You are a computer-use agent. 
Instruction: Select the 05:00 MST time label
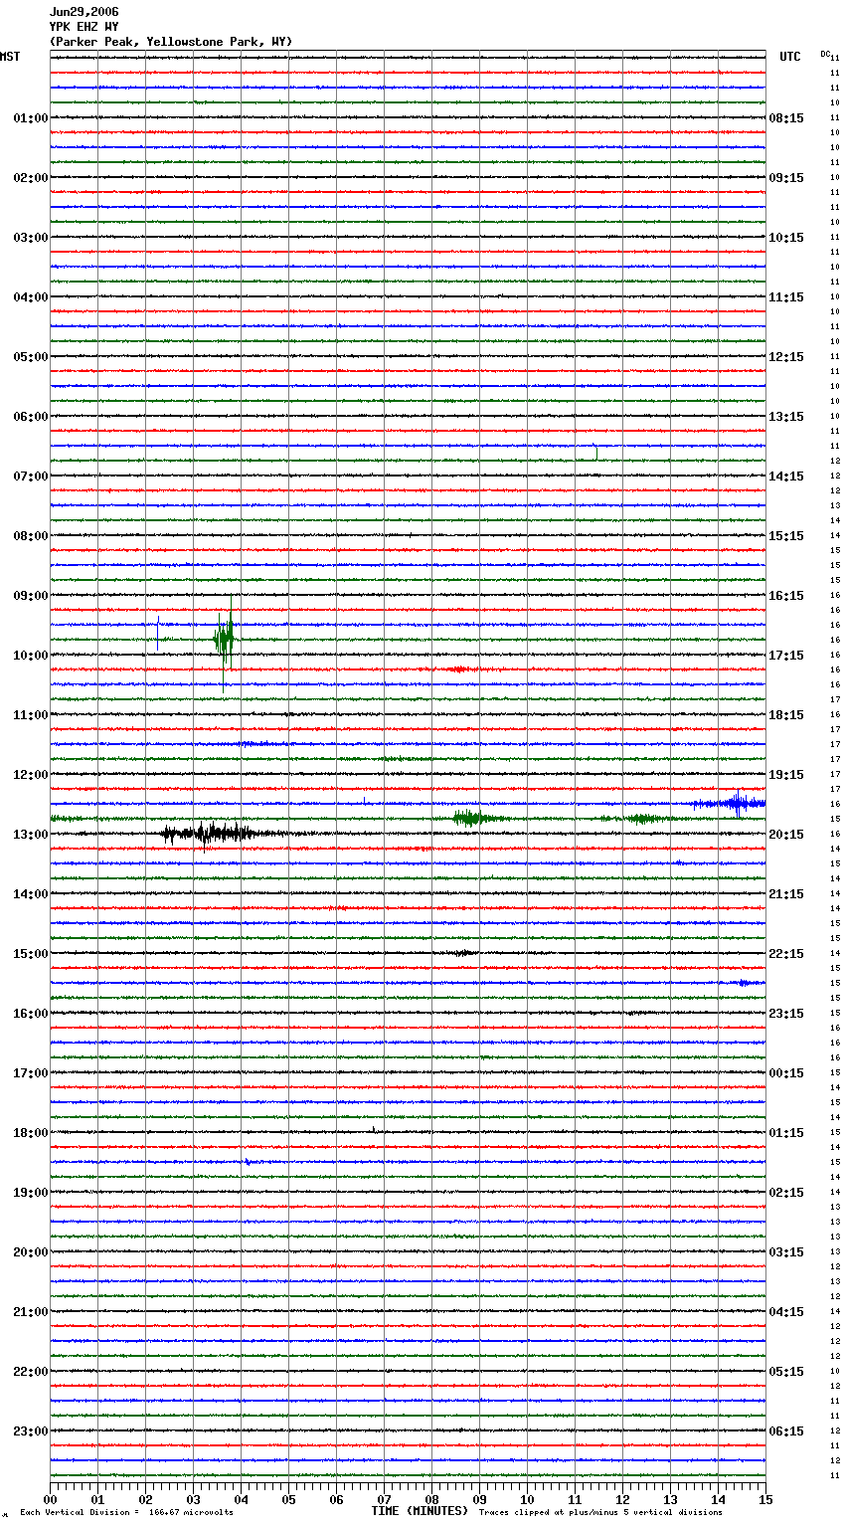coord(30,357)
